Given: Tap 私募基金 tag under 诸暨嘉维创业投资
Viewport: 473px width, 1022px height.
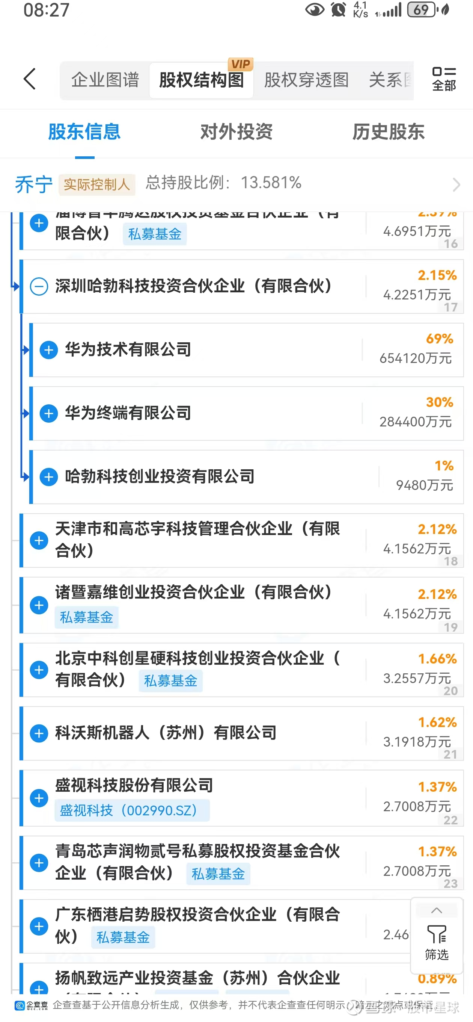Looking at the screenshot, I should click(86, 617).
